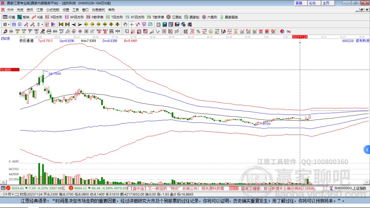The width and height of the screenshot is (370, 208).
Task: Select the red fan lines tool
Action: tap(133, 32)
